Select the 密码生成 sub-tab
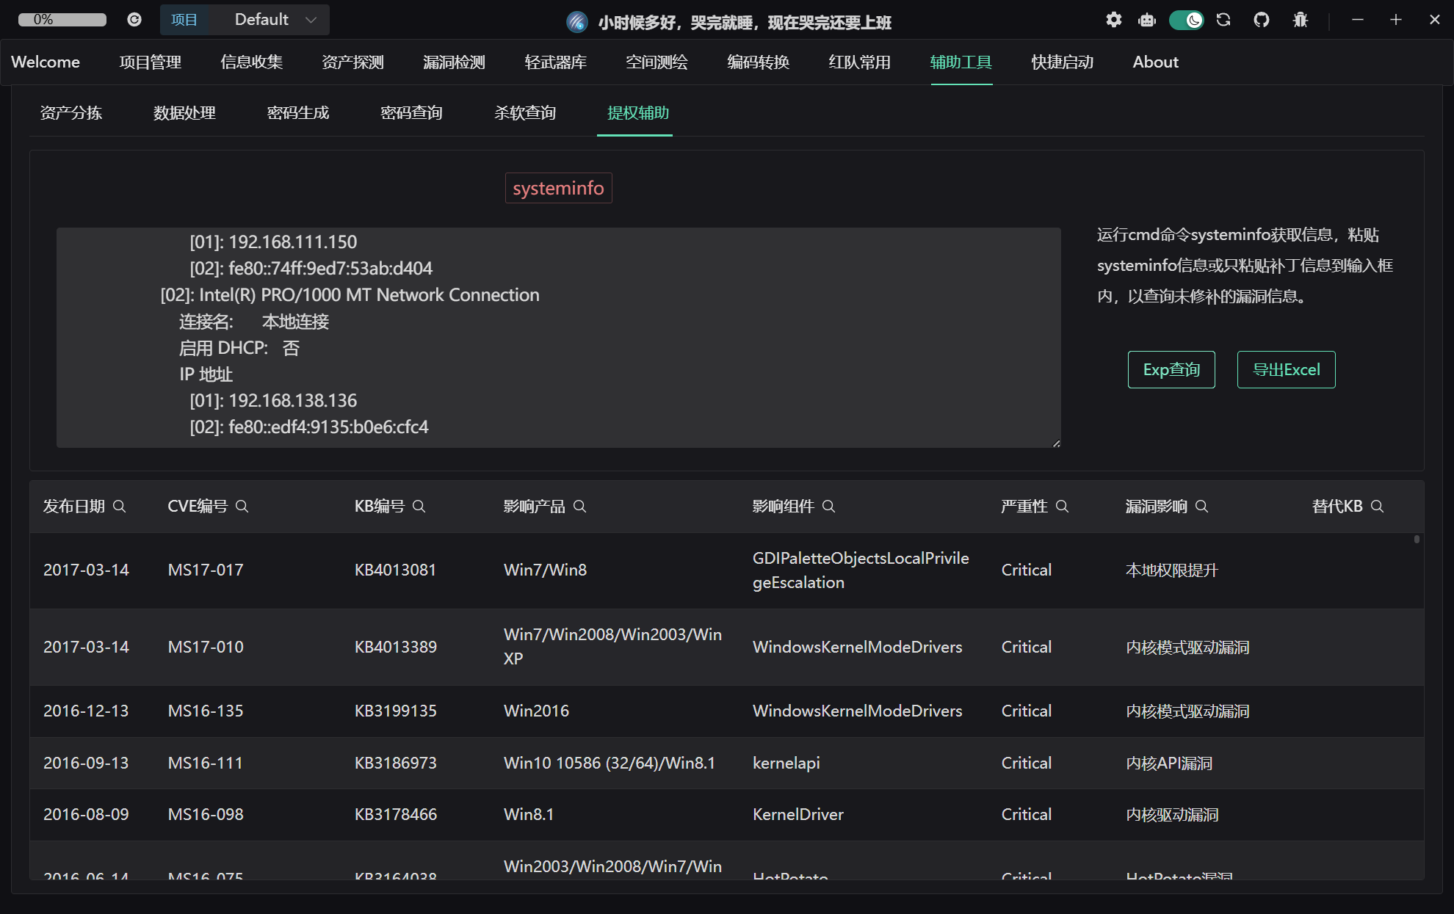 [x=298, y=113]
